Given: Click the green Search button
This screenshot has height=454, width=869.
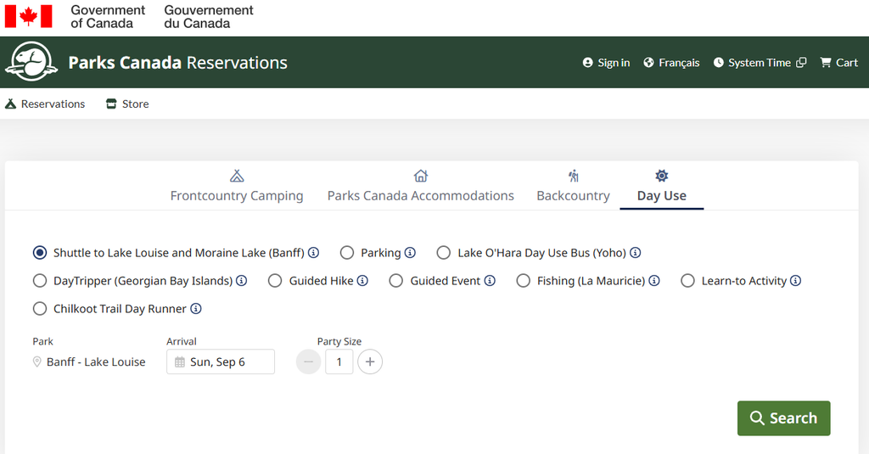Looking at the screenshot, I should pyautogui.click(x=783, y=418).
